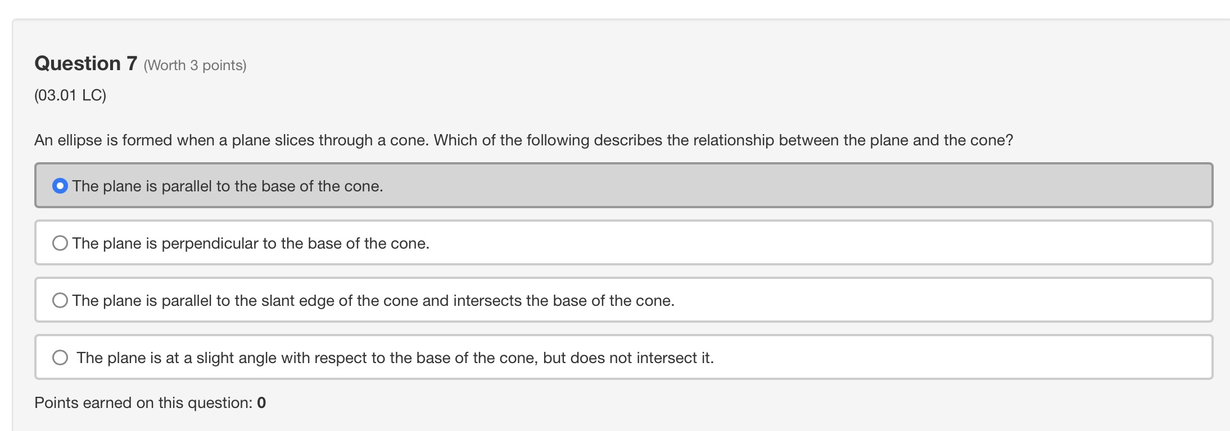
Task: Click the Question 7 heading
Action: 85,63
